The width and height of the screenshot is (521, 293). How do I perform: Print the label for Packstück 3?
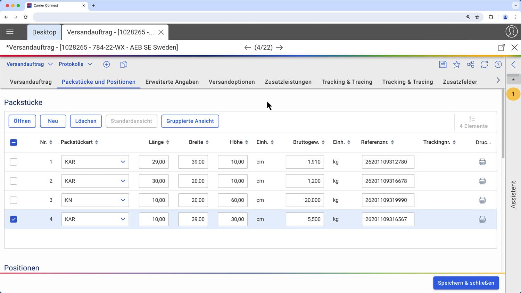point(482,200)
